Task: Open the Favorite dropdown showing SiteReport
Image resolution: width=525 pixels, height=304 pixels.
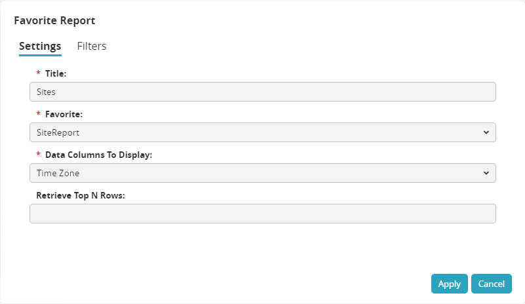Action: coord(262,132)
